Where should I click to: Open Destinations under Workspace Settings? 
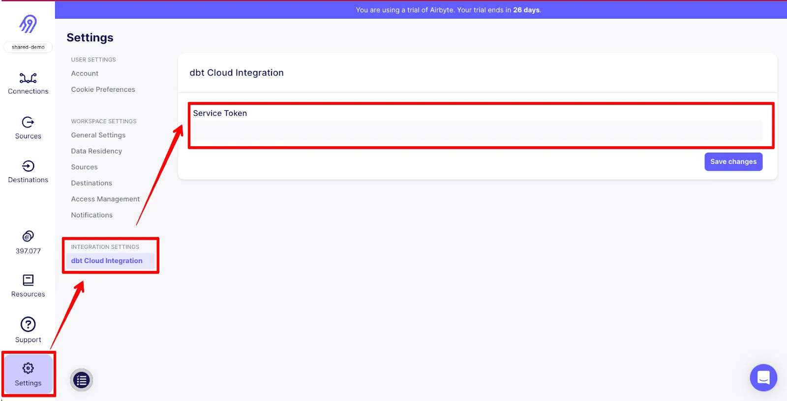coord(91,183)
